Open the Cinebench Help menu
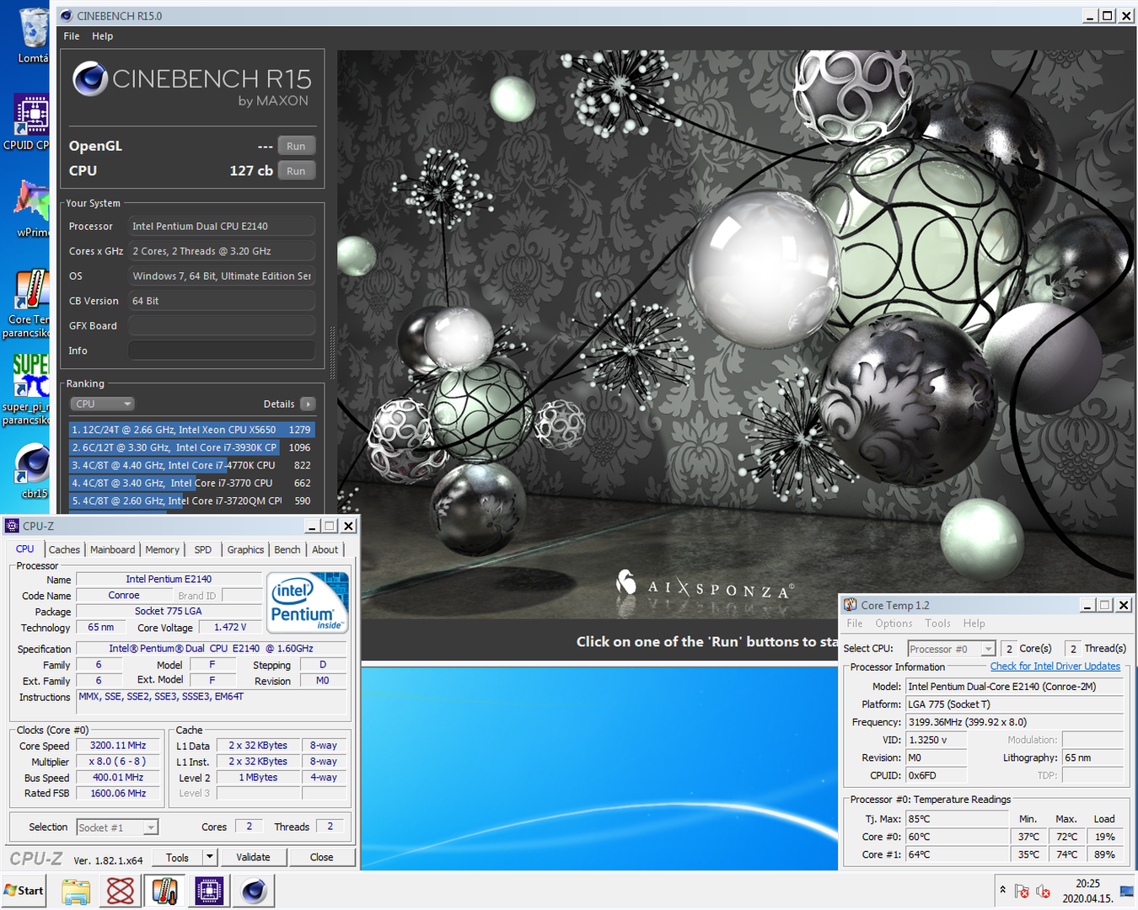Screen dimensions: 1138x910 click(102, 36)
